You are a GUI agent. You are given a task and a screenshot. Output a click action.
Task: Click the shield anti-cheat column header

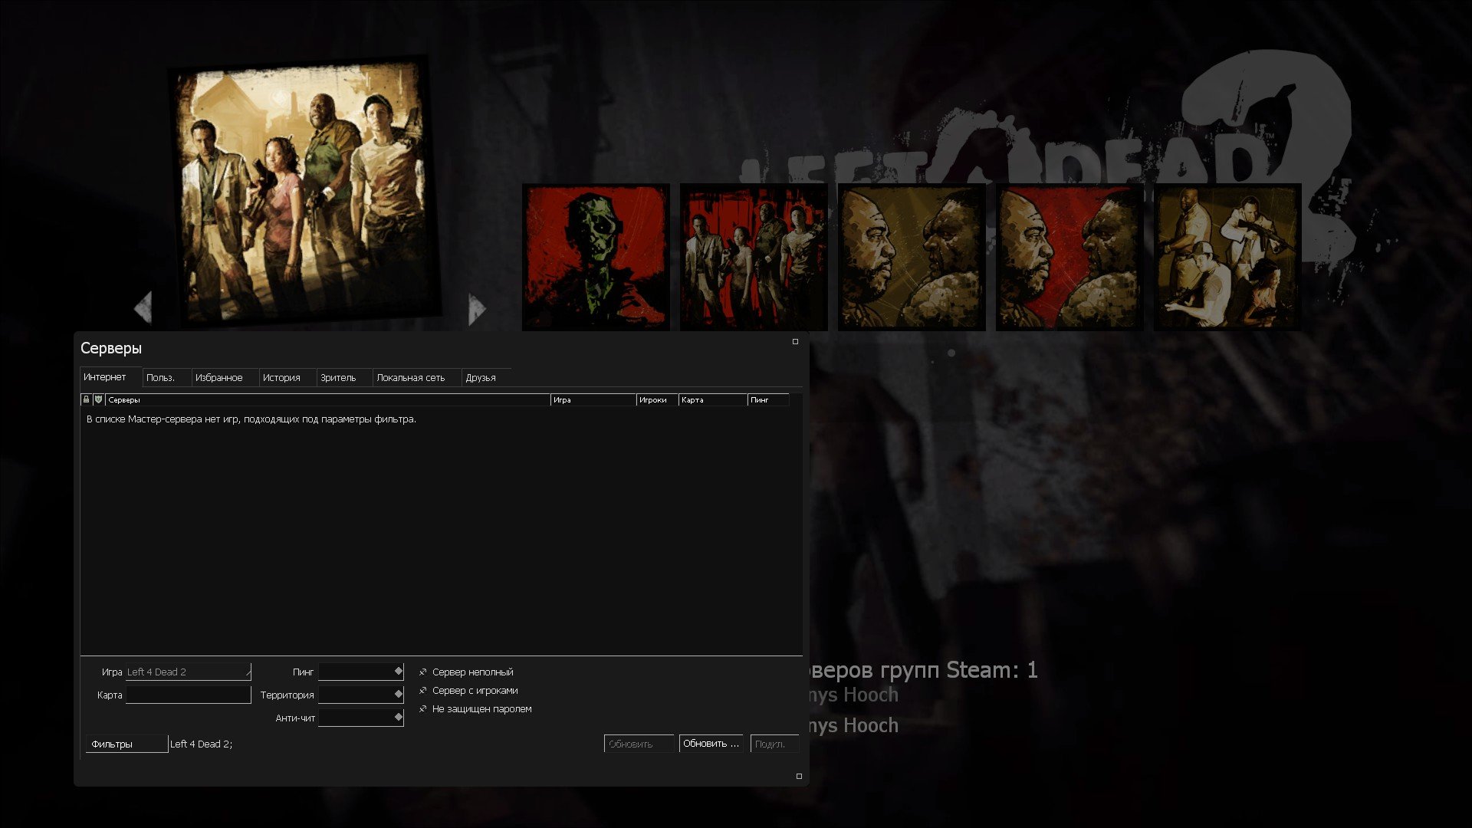pyautogui.click(x=98, y=399)
